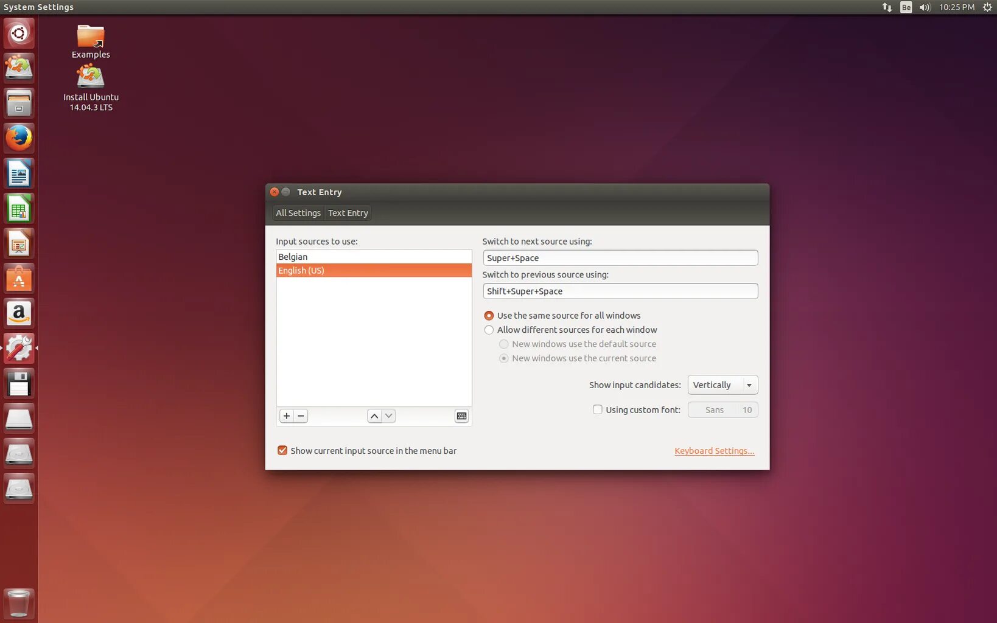Open the sound volume indicator

(x=925, y=7)
